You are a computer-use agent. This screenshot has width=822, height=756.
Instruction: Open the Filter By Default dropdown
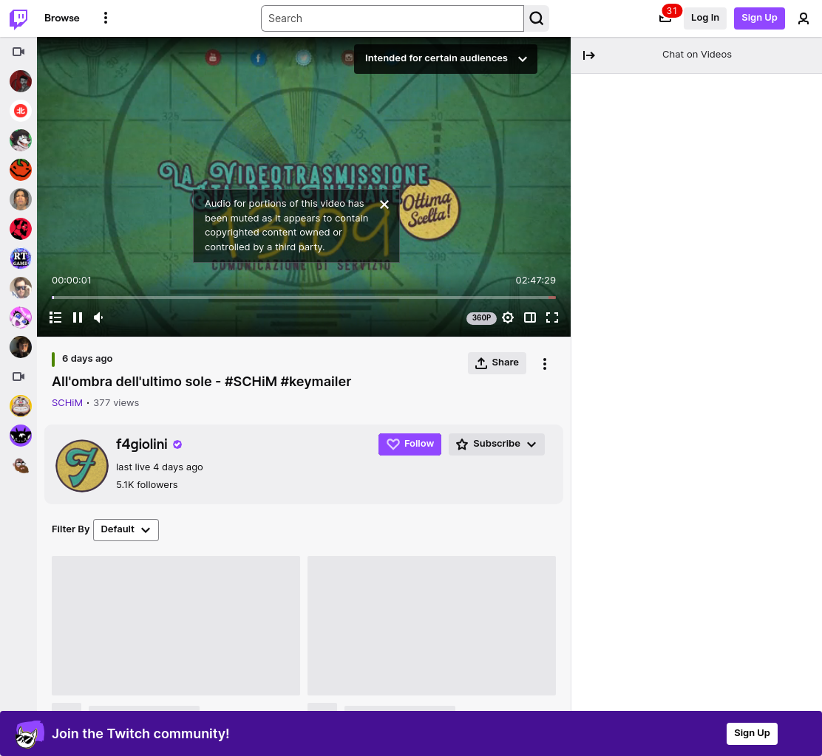(126, 530)
